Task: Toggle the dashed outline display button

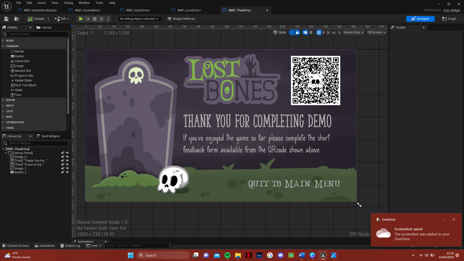Action: click(292, 32)
